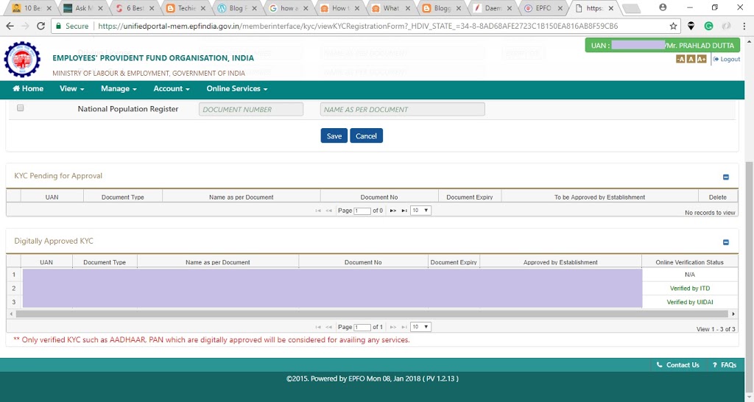Open the View dropdown menu
The width and height of the screenshot is (754, 402).
point(71,88)
